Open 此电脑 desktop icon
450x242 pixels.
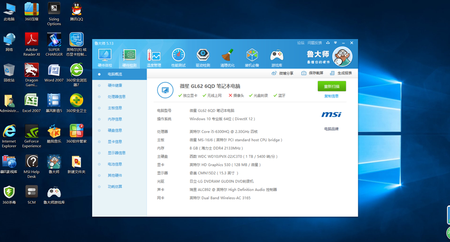(x=9, y=12)
